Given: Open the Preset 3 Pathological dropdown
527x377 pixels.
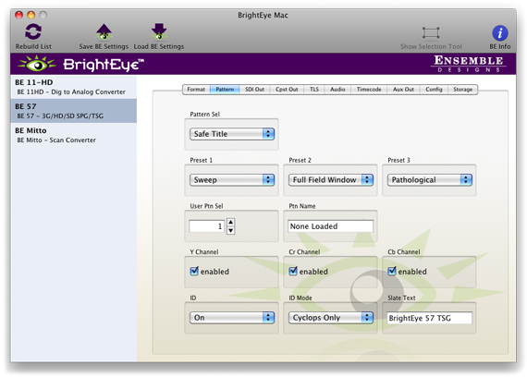Looking at the screenshot, I should tap(430, 180).
